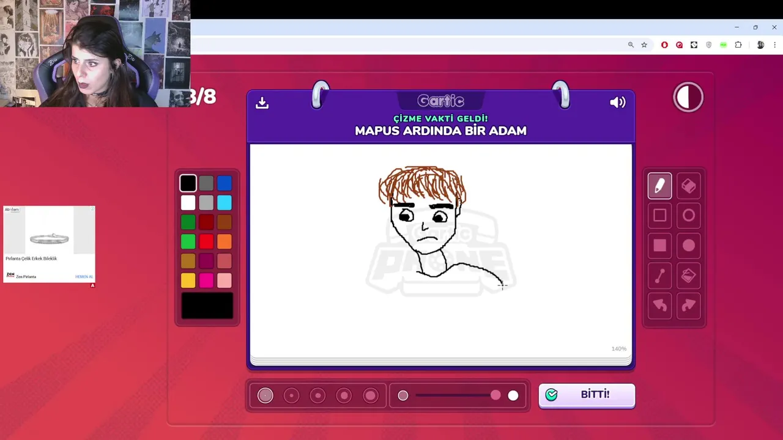The height and width of the screenshot is (440, 783).
Task: Pick the dark green color swatch
Action: (x=188, y=222)
